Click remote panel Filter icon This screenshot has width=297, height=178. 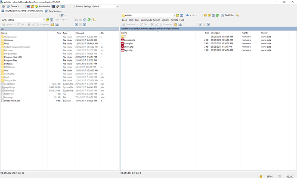coord(182,15)
